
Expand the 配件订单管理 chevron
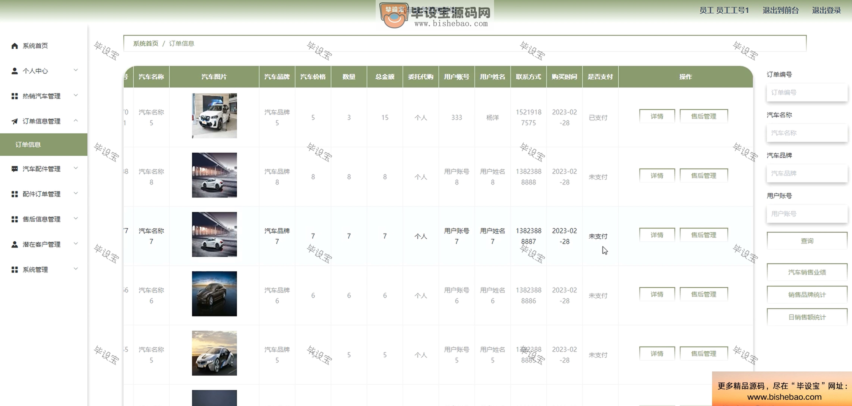pos(76,193)
